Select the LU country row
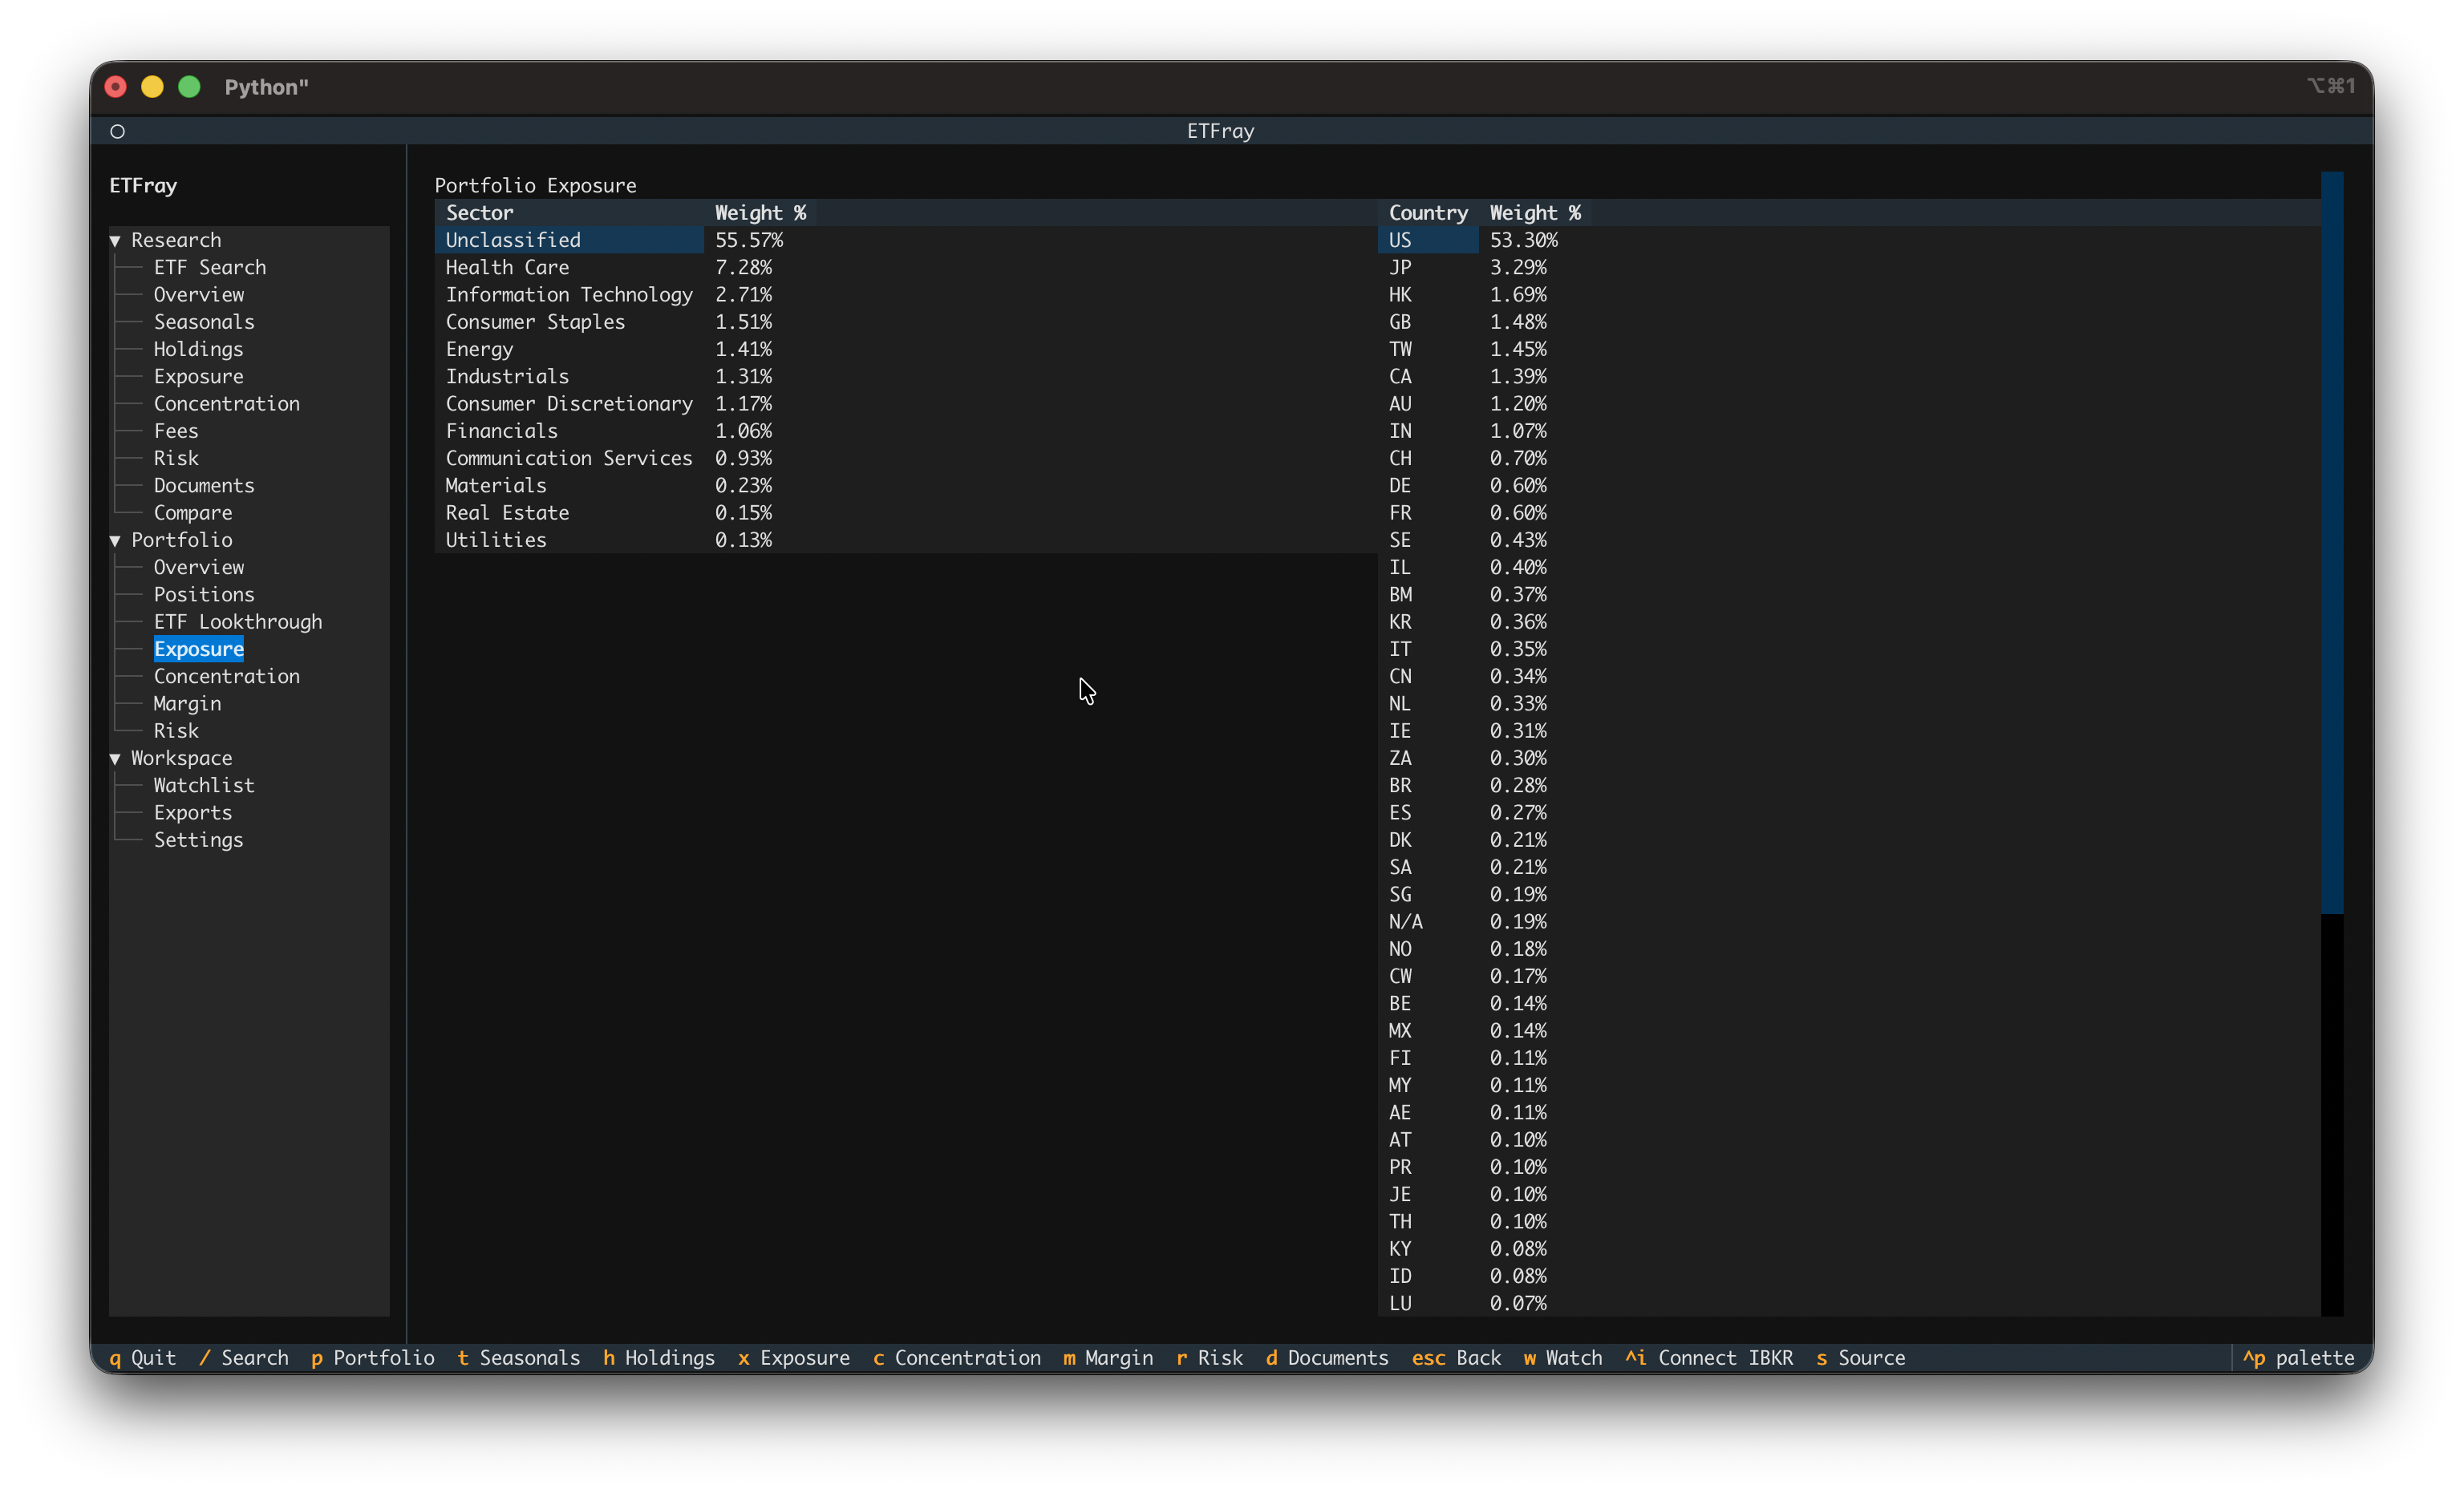Image resolution: width=2464 pixels, height=1493 pixels. (x=1849, y=1303)
